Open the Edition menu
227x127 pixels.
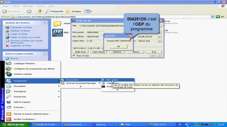(x=16, y=6)
